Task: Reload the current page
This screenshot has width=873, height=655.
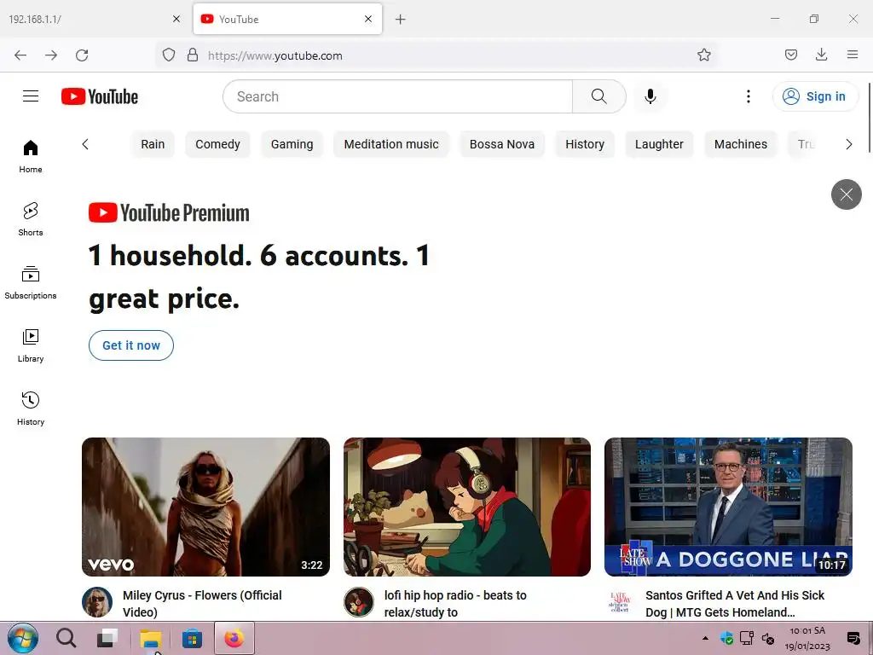Action: click(82, 55)
